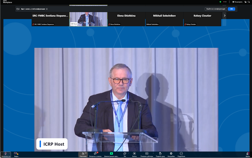Expand the chevron next to subtitles button
The image size is (252, 158).
click(x=153, y=153)
